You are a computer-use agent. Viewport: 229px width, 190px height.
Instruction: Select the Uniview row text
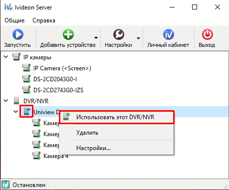pos(46,112)
